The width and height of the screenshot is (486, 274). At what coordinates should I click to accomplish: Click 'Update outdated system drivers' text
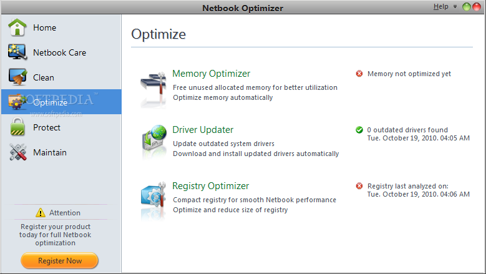click(223, 144)
